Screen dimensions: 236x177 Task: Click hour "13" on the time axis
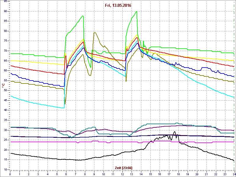[132, 175]
